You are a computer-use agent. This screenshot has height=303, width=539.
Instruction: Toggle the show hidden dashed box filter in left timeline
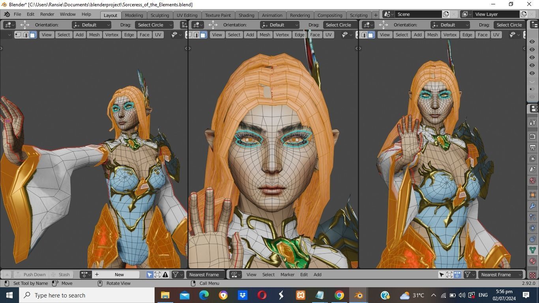click(x=157, y=275)
